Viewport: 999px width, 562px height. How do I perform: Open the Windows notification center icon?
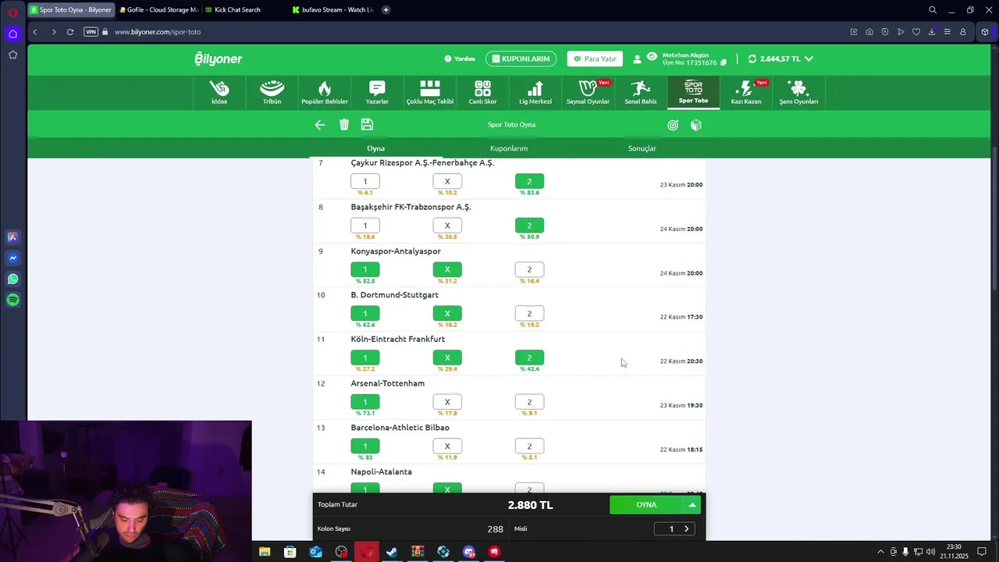pos(982,552)
